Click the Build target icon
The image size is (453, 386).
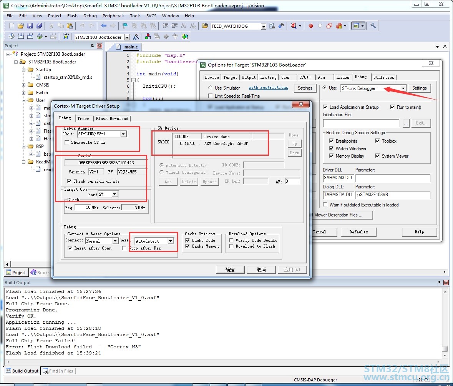pyautogui.click(x=21, y=37)
